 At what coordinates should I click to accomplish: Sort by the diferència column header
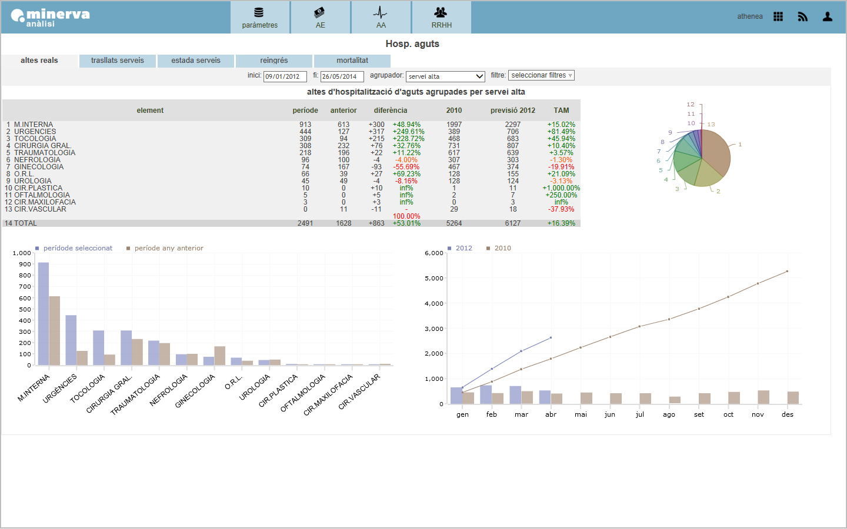click(391, 111)
